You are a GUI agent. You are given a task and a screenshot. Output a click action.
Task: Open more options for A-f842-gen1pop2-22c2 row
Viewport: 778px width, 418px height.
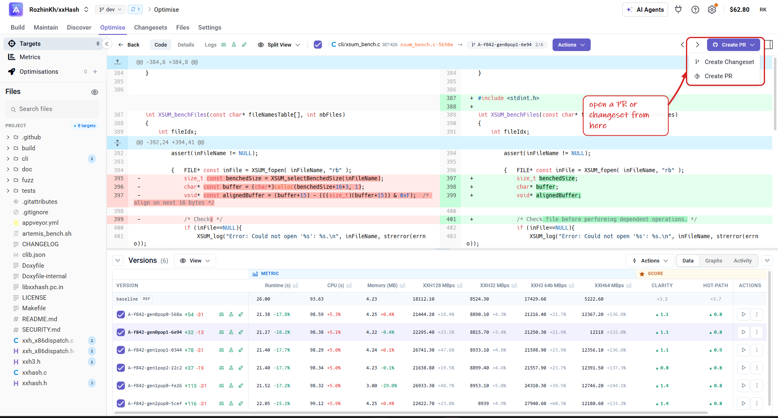pyautogui.click(x=757, y=368)
